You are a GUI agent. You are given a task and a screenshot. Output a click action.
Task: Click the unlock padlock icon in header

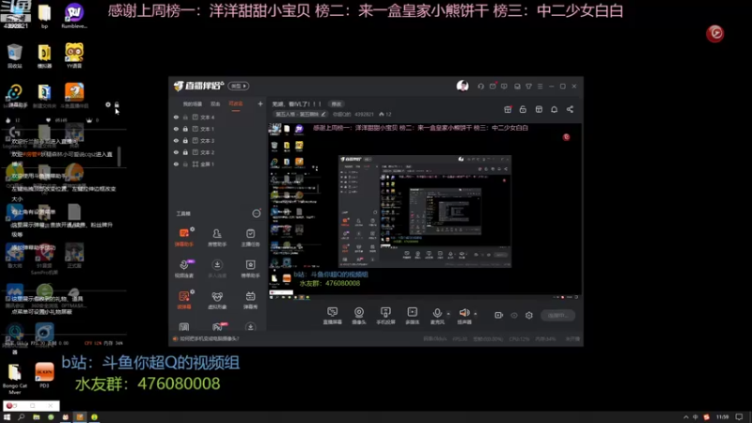click(x=523, y=109)
